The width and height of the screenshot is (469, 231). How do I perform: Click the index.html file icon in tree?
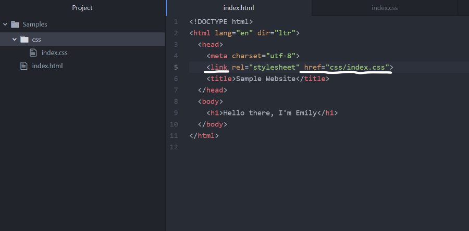pyautogui.click(x=23, y=66)
